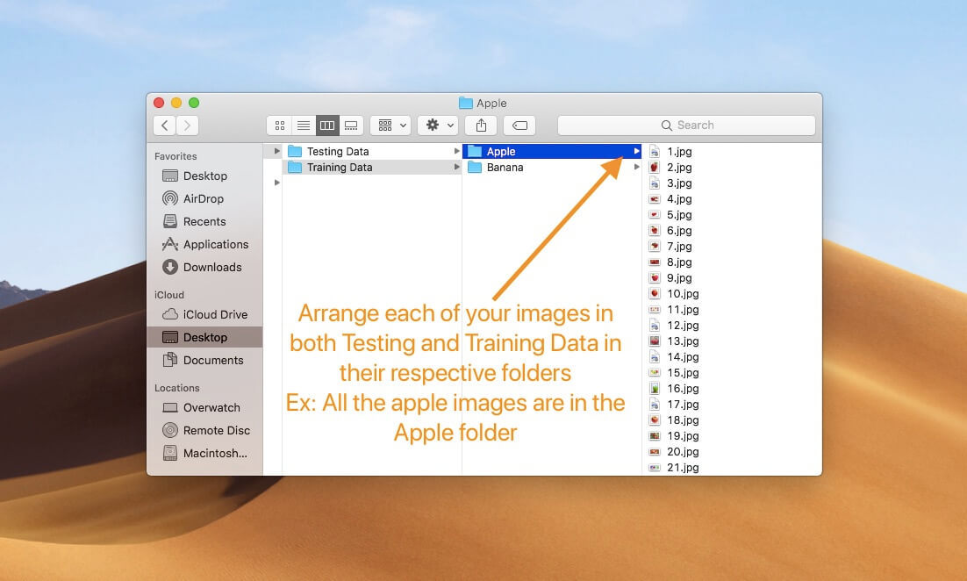Click the Search field

coord(686,126)
